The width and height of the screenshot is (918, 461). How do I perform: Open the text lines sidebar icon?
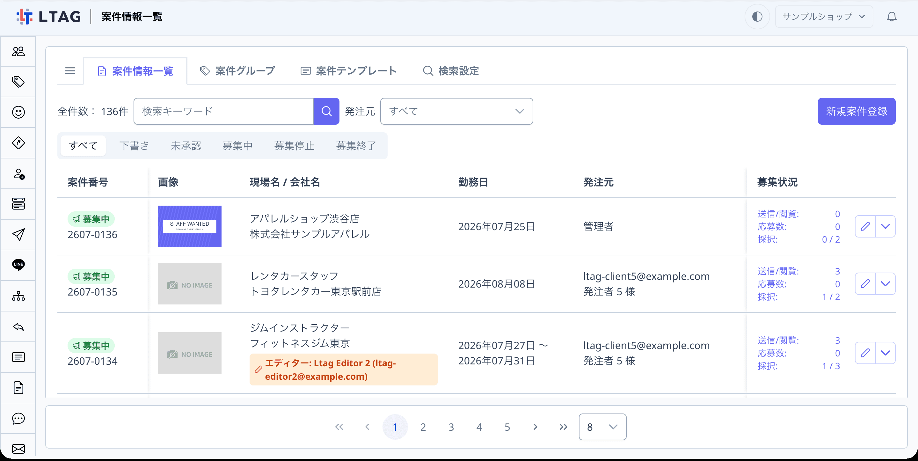coord(18,357)
